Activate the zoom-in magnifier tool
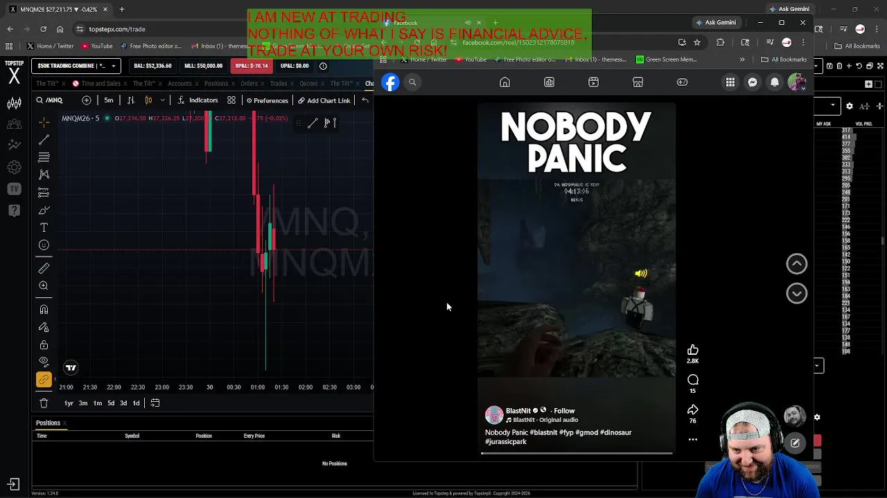887x498 pixels. pos(44,286)
